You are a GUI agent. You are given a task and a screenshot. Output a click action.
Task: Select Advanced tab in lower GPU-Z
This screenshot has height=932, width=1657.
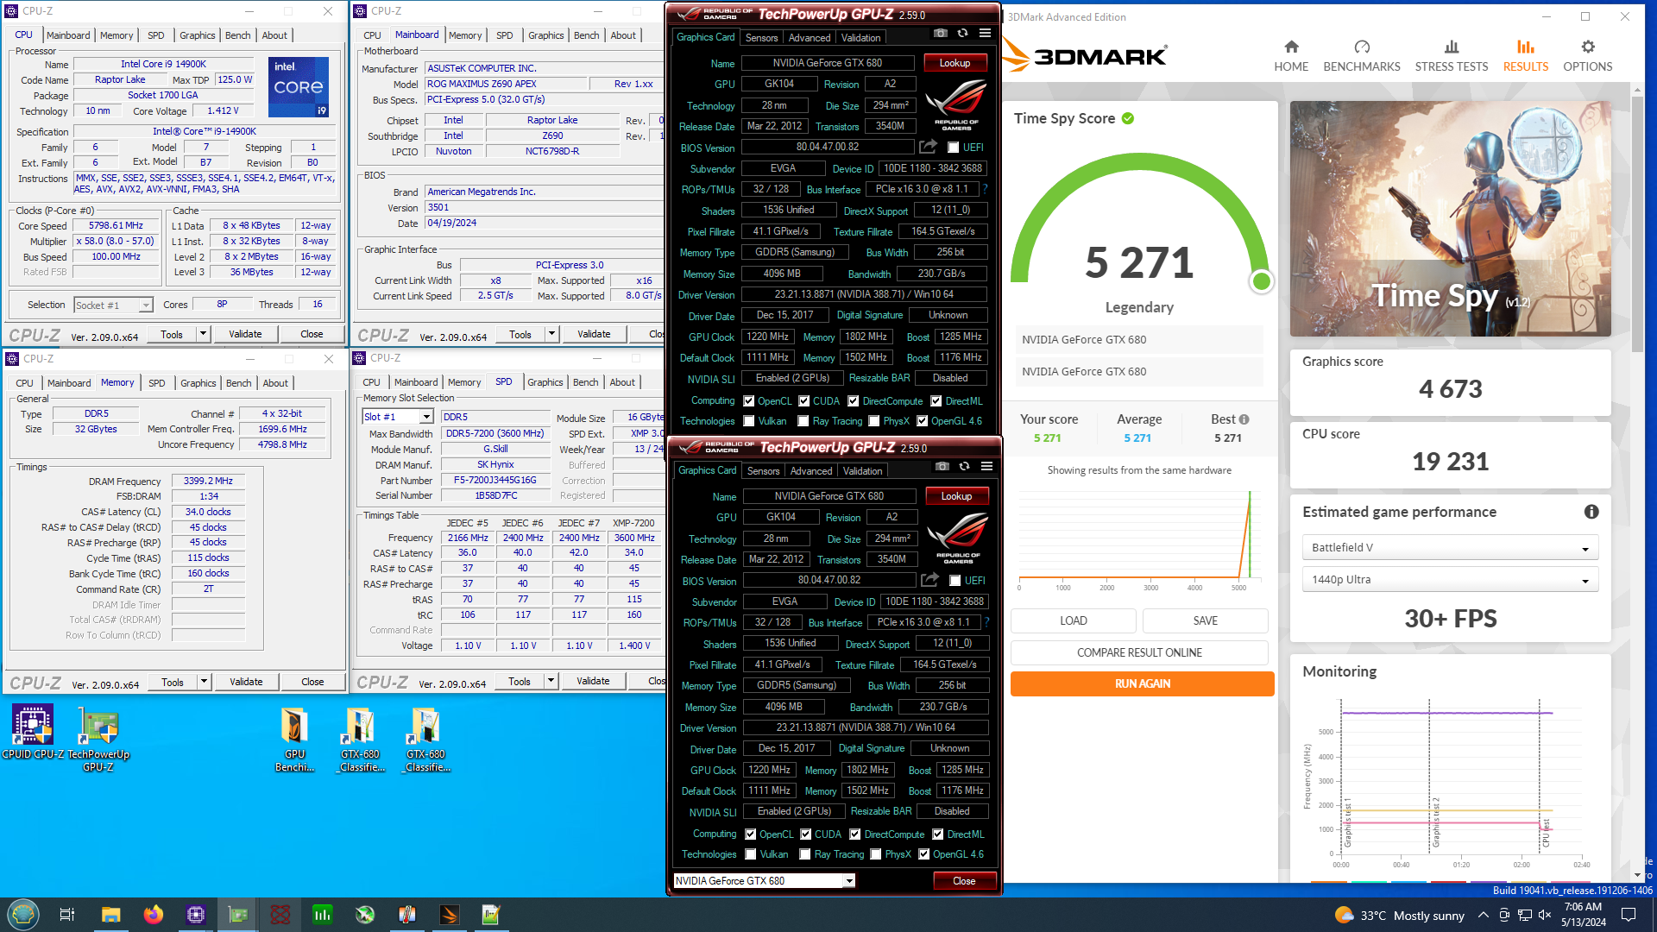(811, 471)
